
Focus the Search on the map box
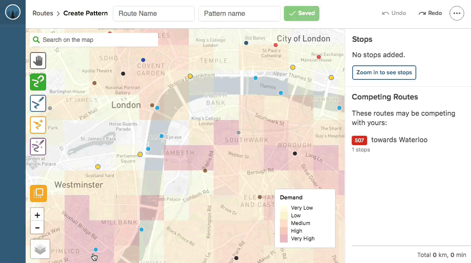(x=94, y=40)
